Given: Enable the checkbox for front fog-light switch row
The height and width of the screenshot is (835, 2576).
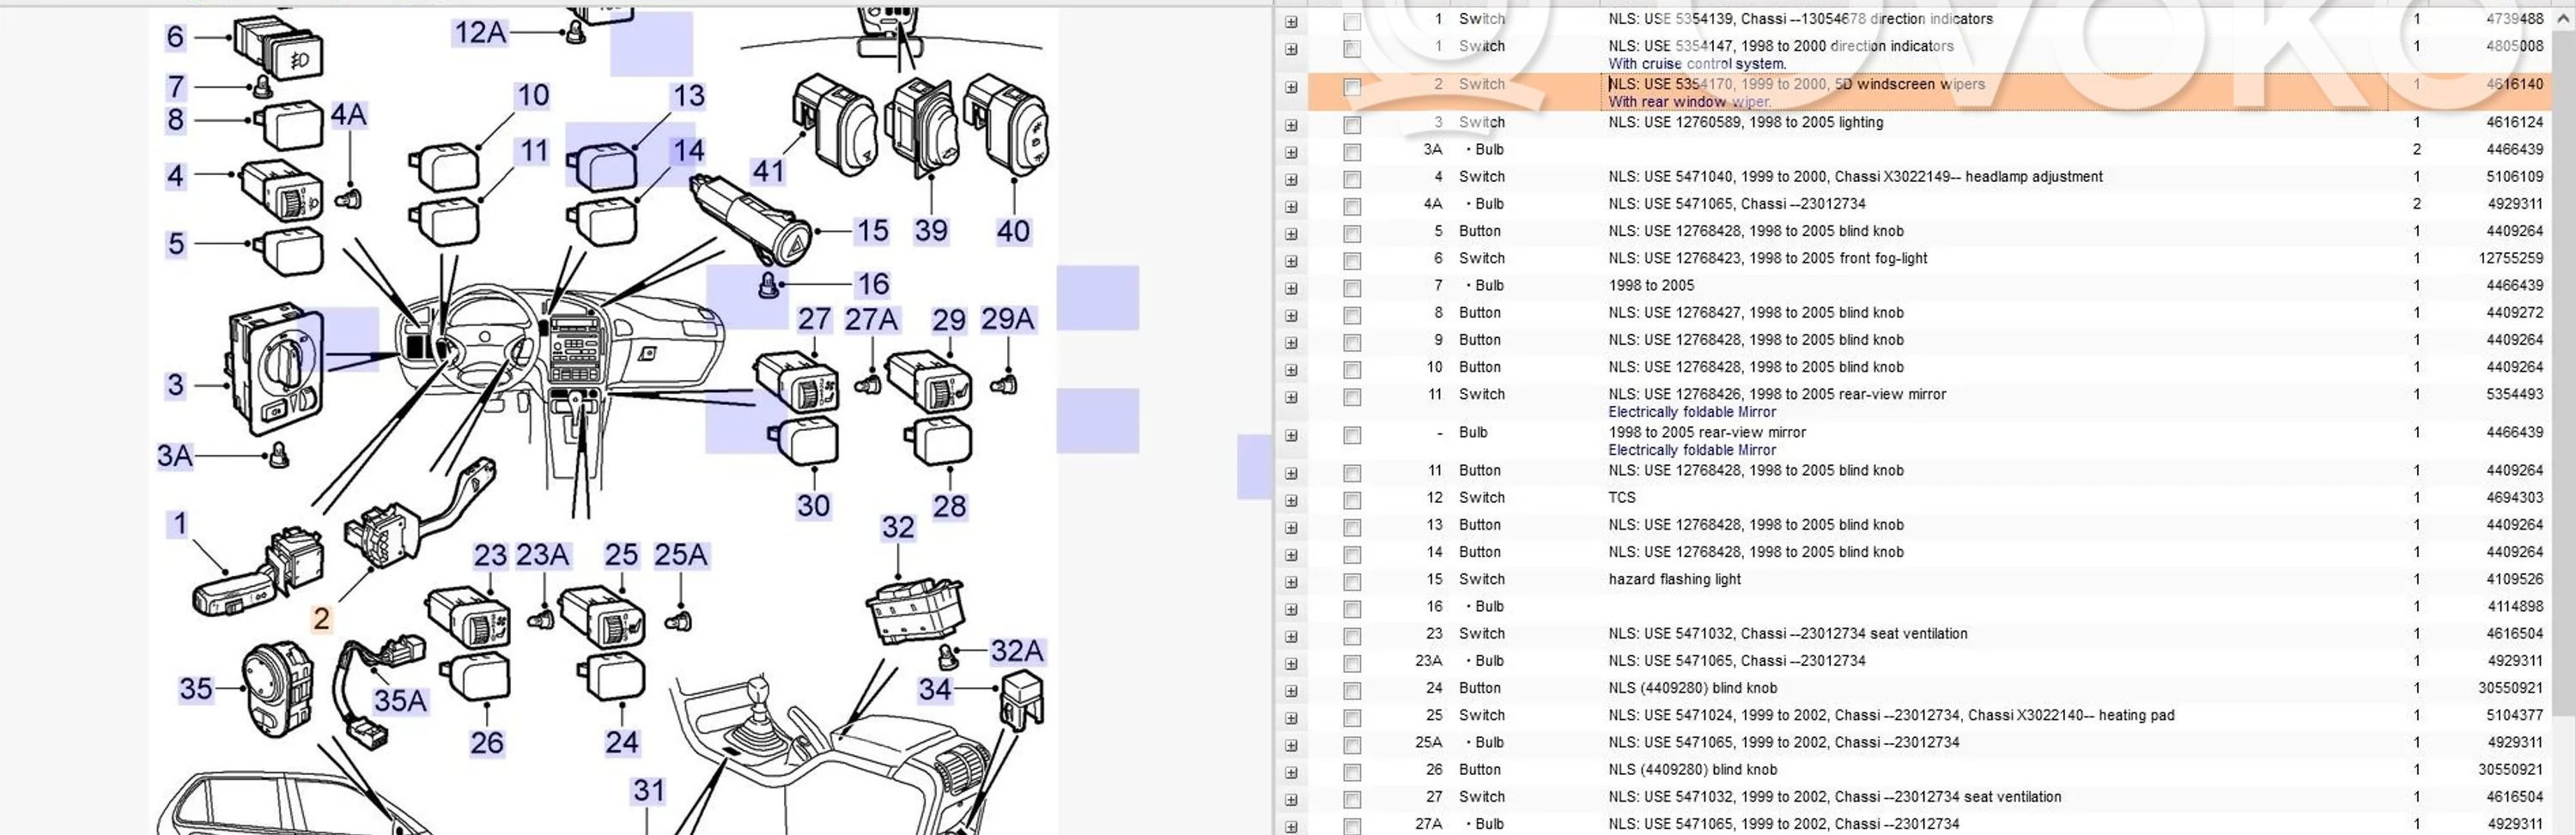Looking at the screenshot, I should [1352, 261].
